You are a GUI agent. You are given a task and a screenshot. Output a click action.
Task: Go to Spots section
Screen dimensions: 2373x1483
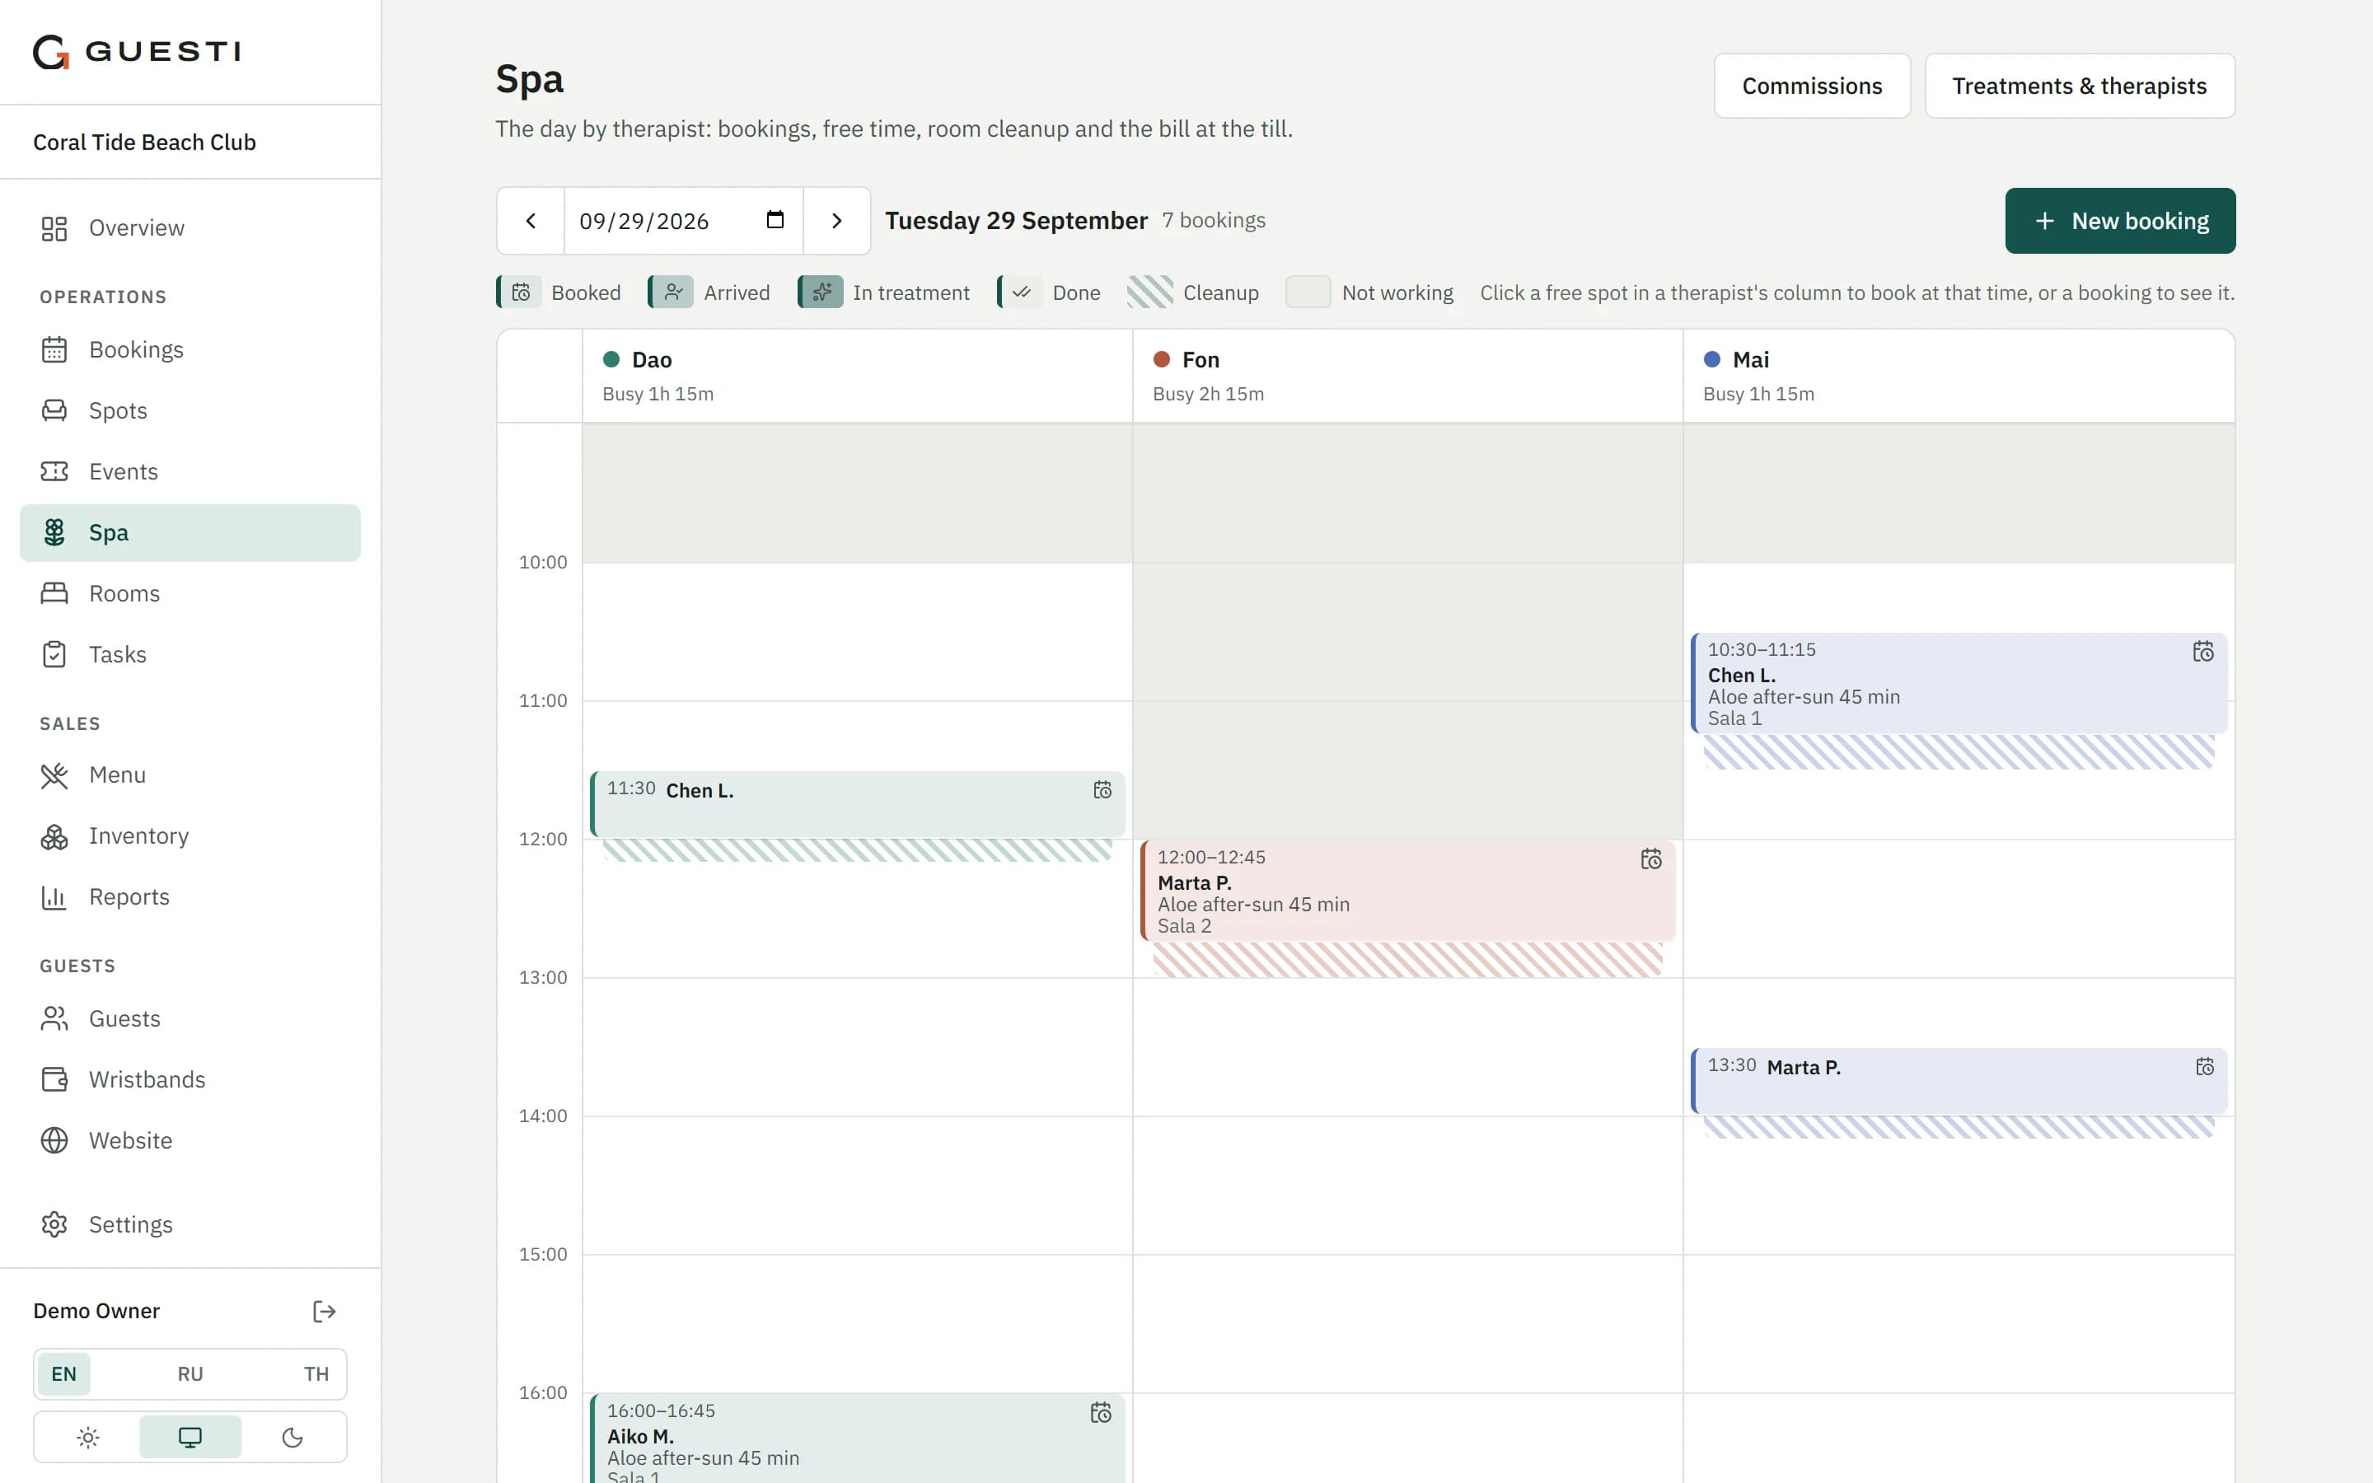point(190,410)
